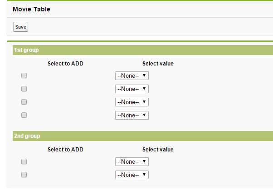This screenshot has width=273, height=196.
Task: Open the first dropdown in 1st group
Action: pyautogui.click(x=132, y=76)
